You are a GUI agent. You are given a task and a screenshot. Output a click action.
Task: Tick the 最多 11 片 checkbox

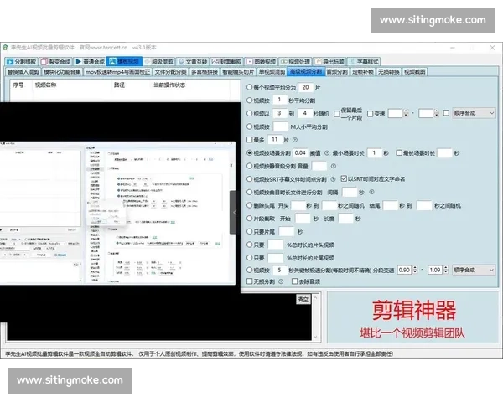point(249,140)
